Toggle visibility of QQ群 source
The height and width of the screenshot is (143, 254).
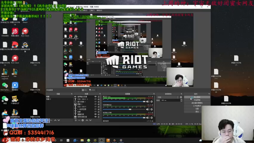tap(96, 112)
